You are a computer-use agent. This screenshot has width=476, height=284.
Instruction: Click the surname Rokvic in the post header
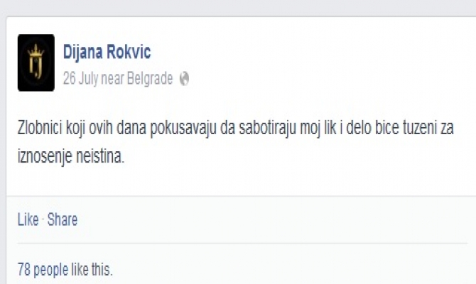[x=129, y=52]
